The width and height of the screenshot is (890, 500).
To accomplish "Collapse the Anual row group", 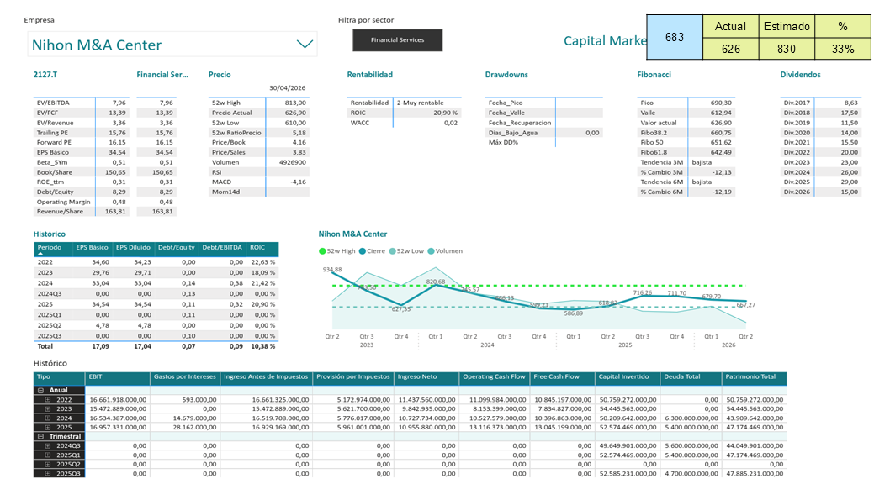I will (x=41, y=391).
